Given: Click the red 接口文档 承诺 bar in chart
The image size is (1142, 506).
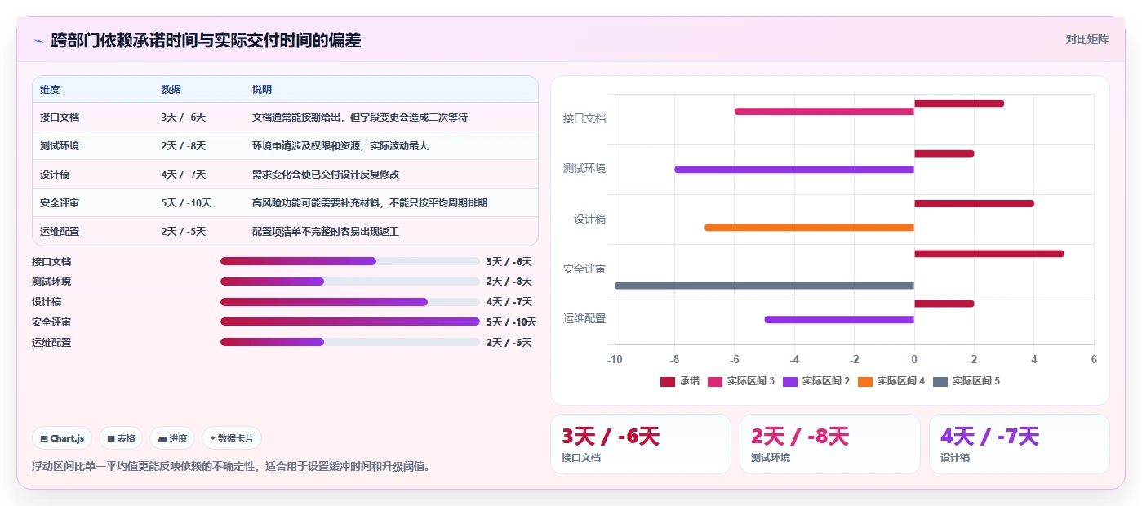Looking at the screenshot, I should click(959, 104).
